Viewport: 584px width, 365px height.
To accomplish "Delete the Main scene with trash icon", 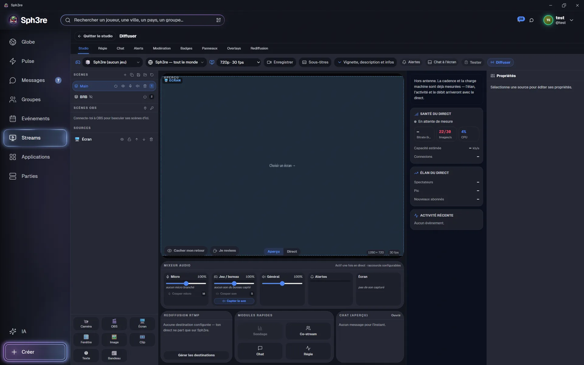I will click(x=145, y=86).
